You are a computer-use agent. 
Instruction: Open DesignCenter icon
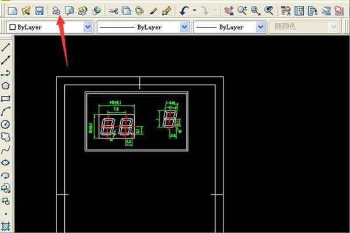(x=299, y=11)
